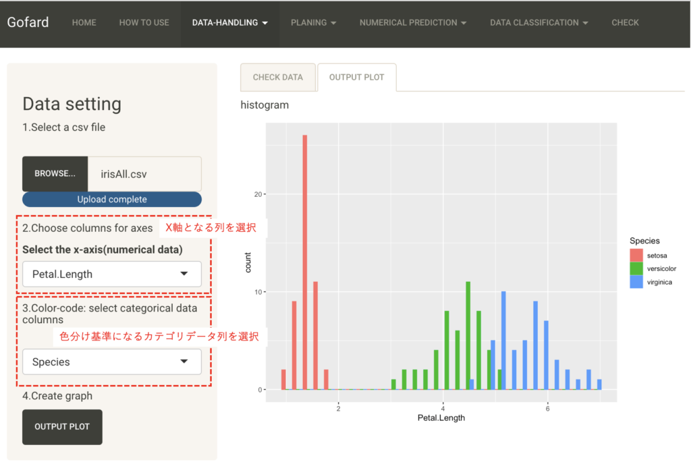Click the tallest red setosa histogram bar
This screenshot has height=468, width=691.
point(305,262)
